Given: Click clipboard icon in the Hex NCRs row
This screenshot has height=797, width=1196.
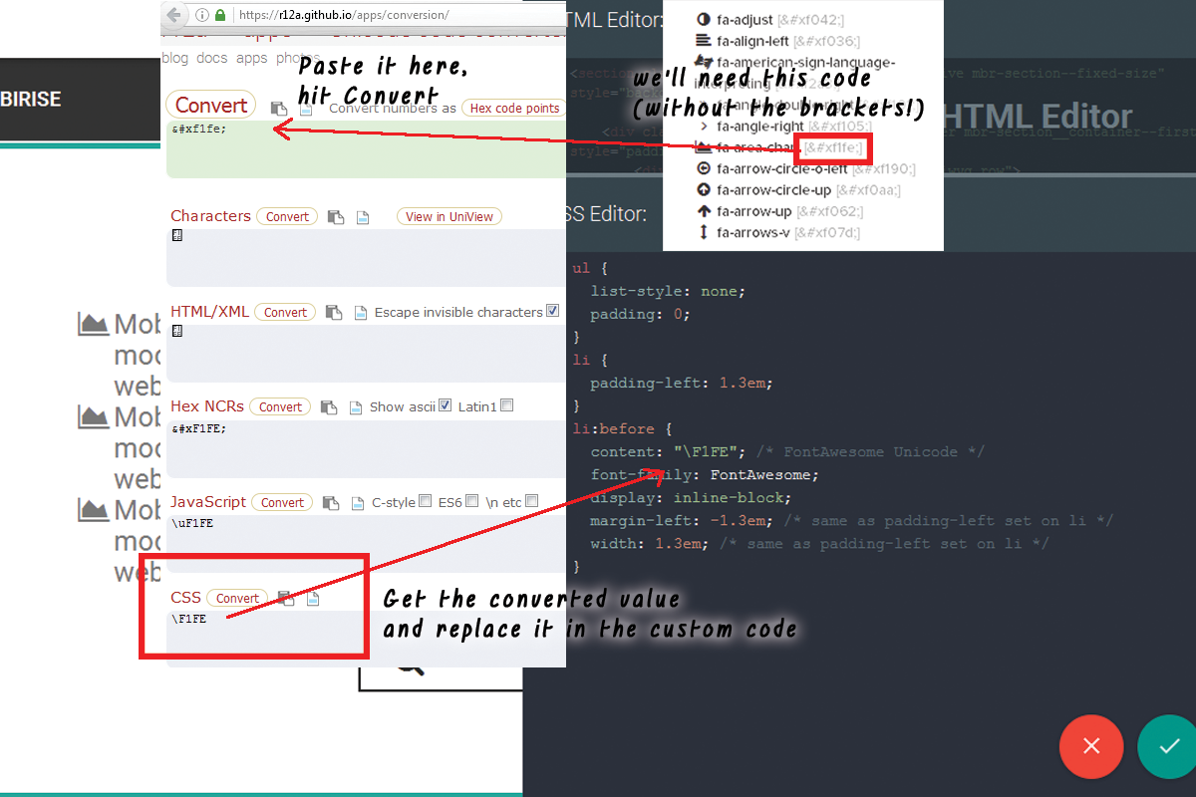Looking at the screenshot, I should coord(329,407).
